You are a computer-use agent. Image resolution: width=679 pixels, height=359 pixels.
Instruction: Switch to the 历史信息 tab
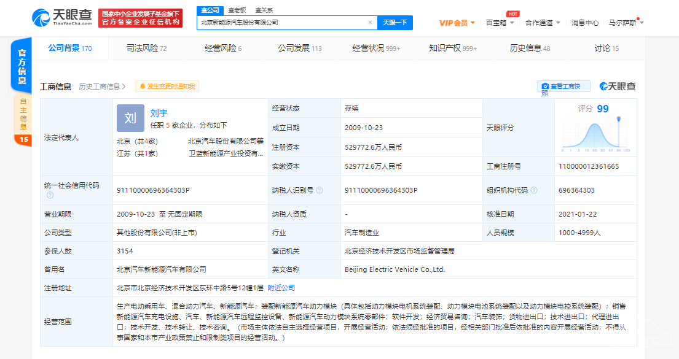pos(530,48)
